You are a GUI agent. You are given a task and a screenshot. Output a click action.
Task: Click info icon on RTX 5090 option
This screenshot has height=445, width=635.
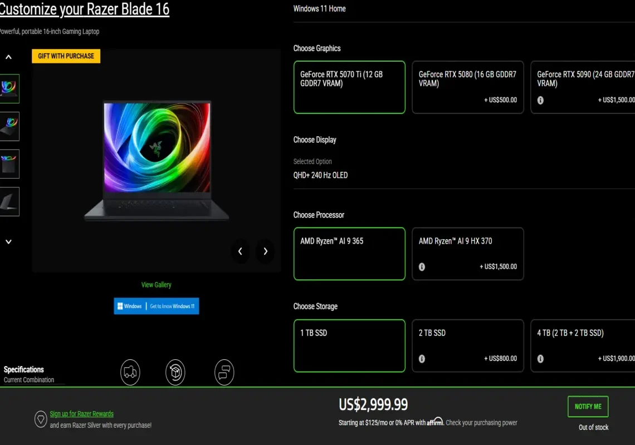(x=540, y=100)
